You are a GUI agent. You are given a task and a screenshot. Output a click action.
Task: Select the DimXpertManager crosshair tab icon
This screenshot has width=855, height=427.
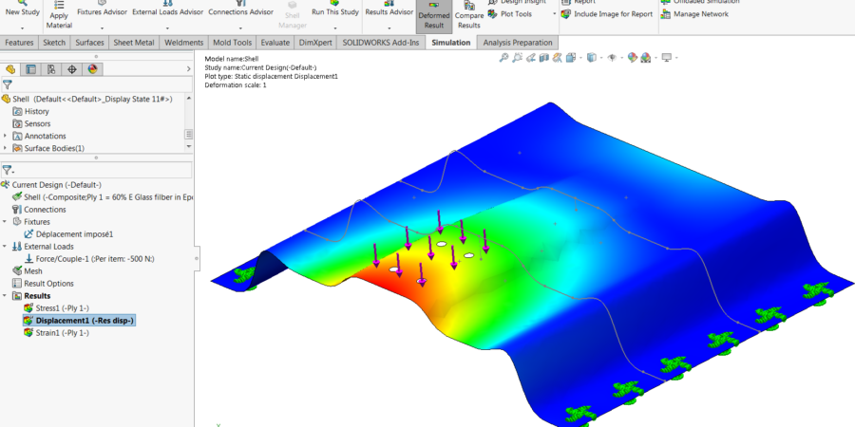point(73,69)
